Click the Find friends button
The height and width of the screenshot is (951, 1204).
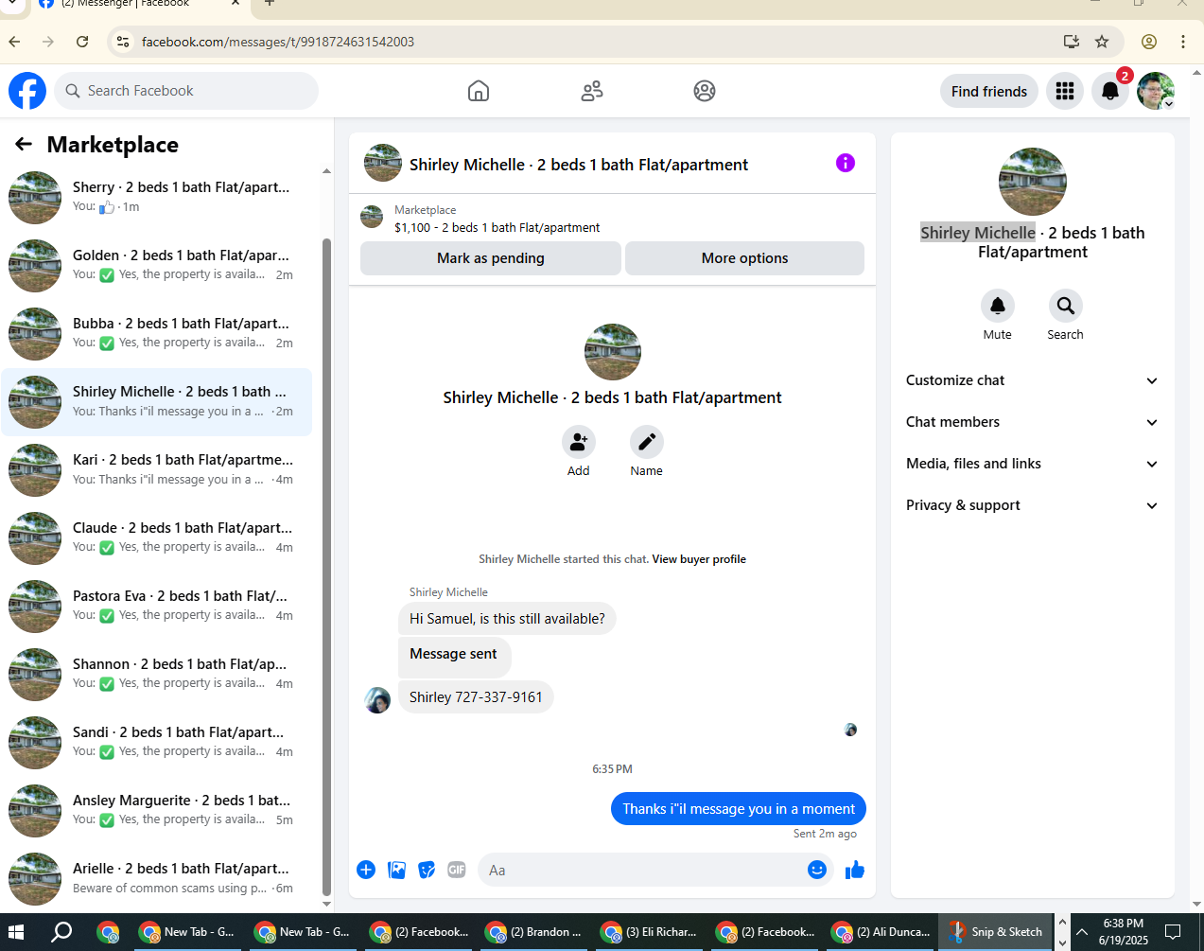(989, 91)
